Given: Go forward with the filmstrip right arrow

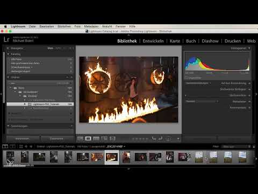Looking at the screenshot, I should tap(31, 147).
